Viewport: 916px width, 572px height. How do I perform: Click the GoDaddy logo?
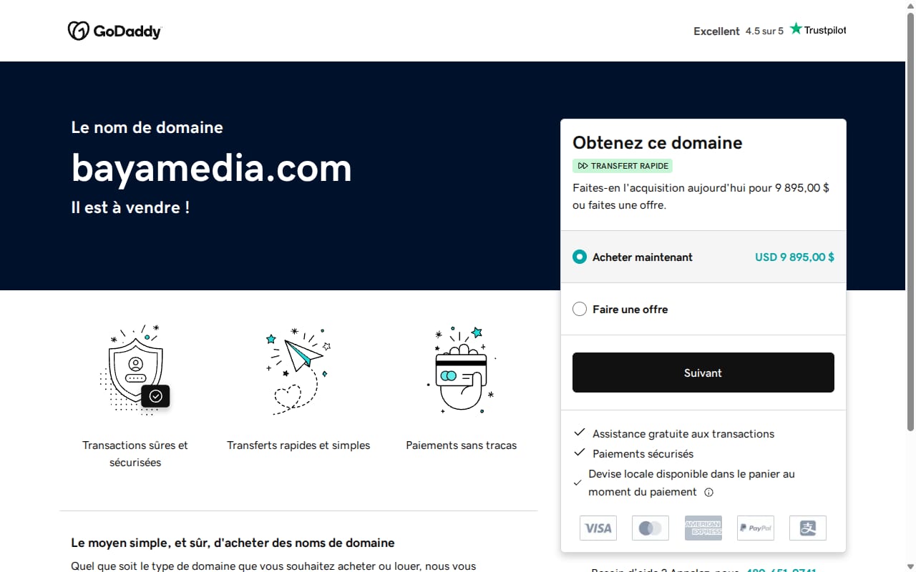(114, 31)
